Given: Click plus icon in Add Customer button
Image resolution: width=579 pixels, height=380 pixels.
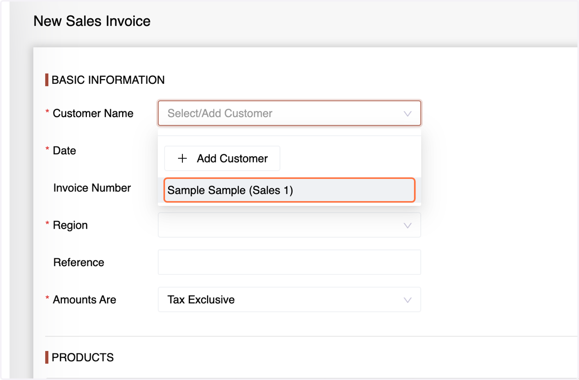Looking at the screenshot, I should (182, 159).
